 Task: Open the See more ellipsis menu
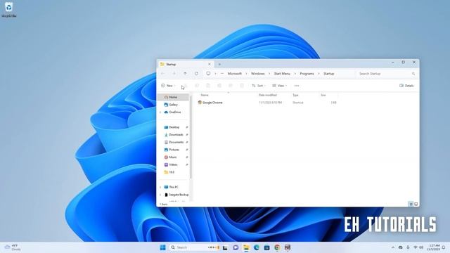297,86
